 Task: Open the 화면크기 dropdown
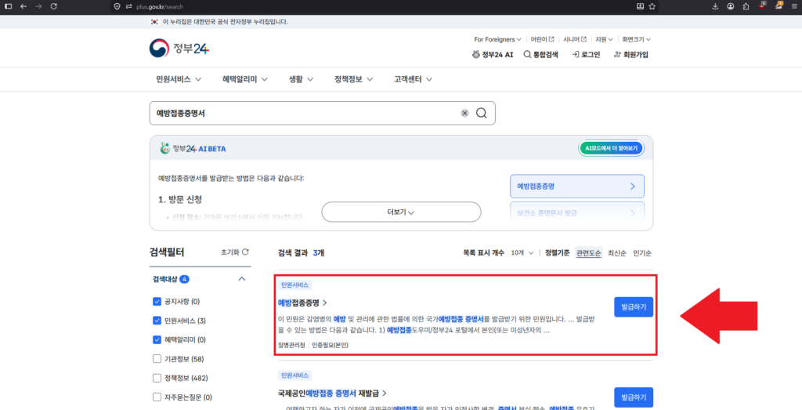pos(636,39)
